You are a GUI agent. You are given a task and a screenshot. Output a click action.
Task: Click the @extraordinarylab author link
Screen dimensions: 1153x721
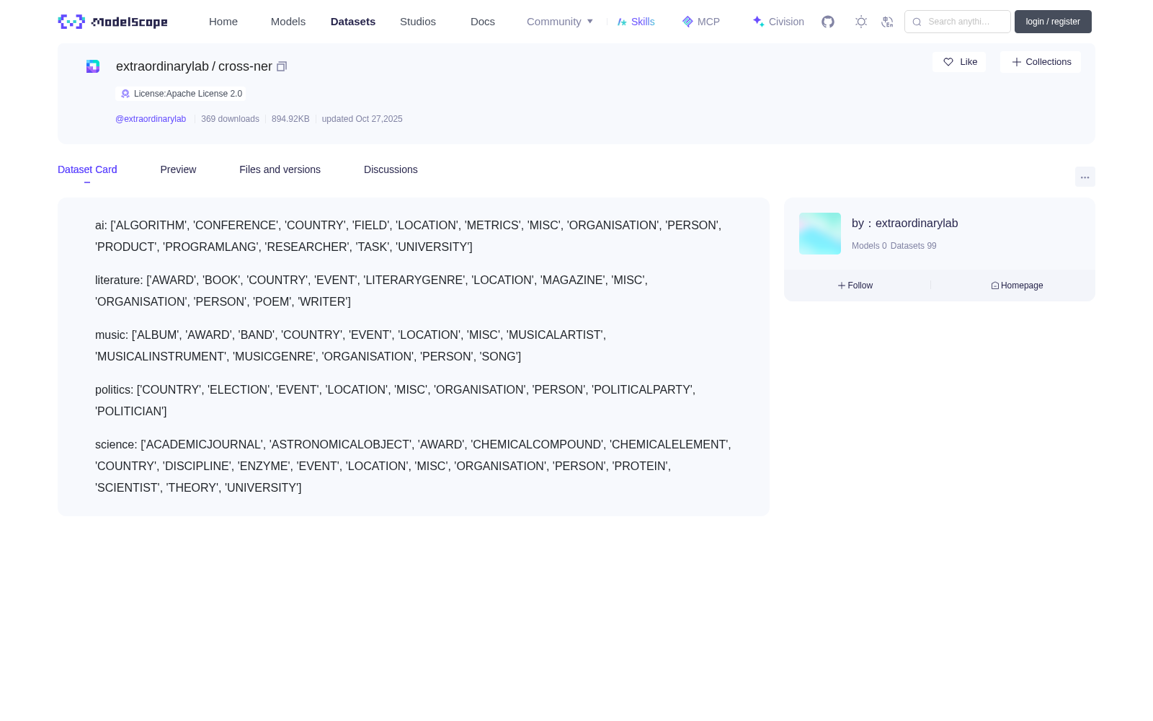[151, 119]
